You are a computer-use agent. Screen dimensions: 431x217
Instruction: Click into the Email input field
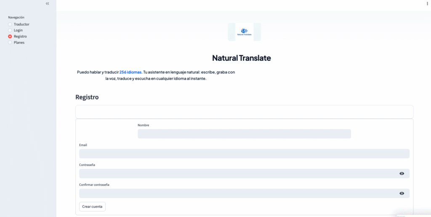pyautogui.click(x=244, y=154)
